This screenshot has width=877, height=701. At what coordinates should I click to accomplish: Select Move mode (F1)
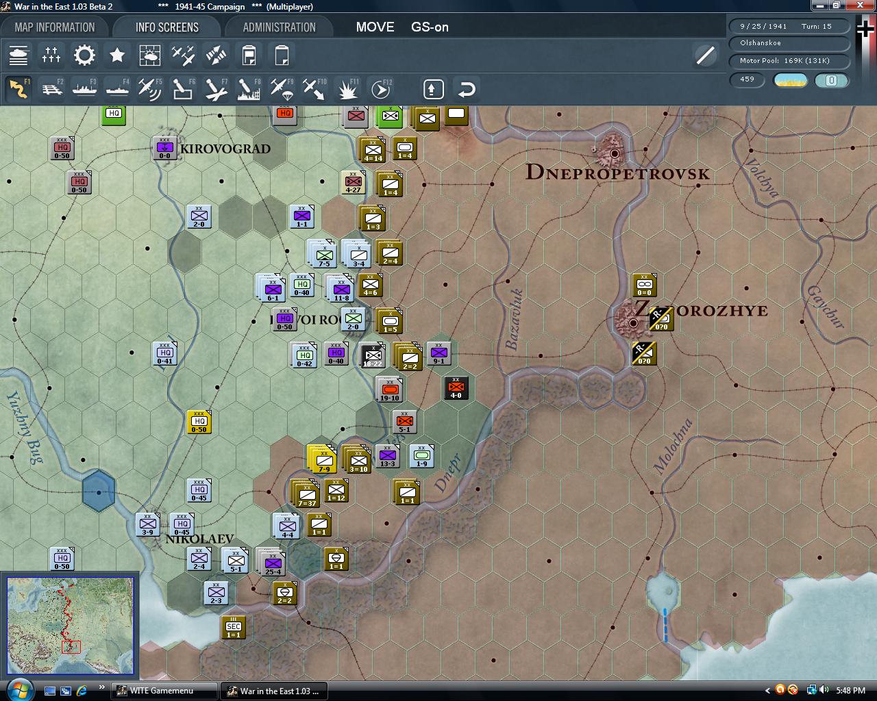tap(18, 89)
